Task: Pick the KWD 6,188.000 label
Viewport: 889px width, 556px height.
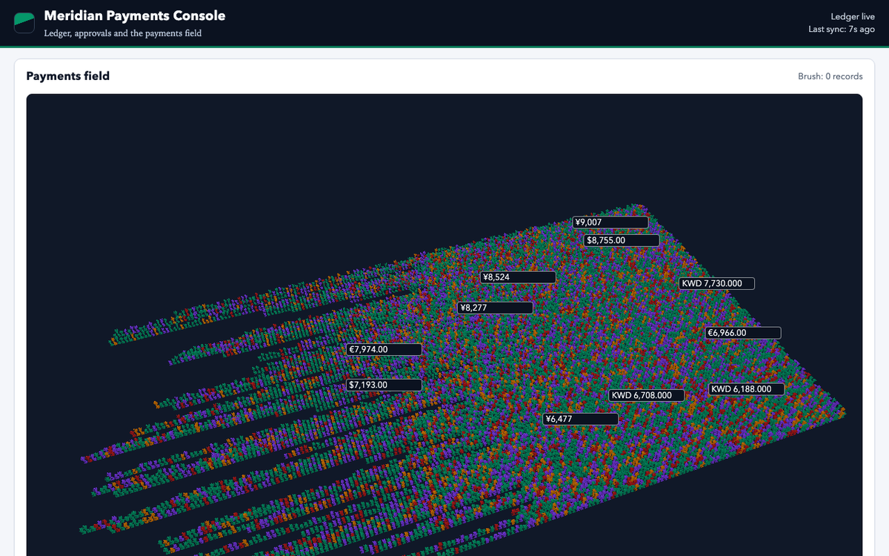Action: [x=746, y=388]
